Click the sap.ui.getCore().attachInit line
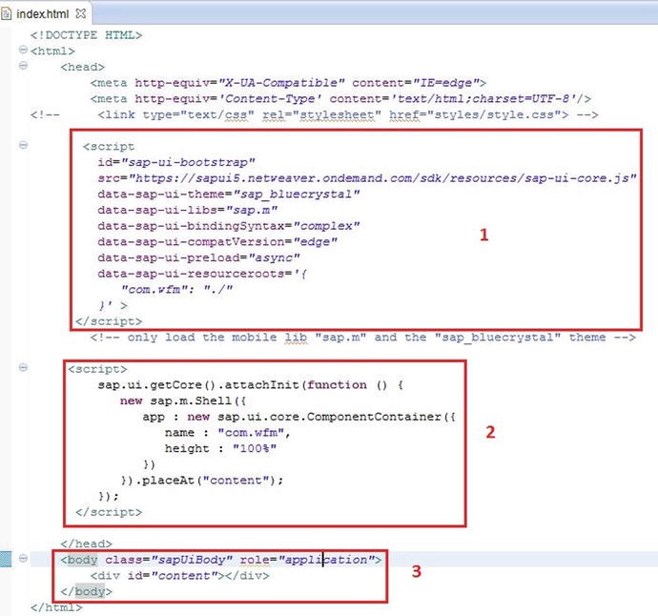658x616 pixels. 251,385
